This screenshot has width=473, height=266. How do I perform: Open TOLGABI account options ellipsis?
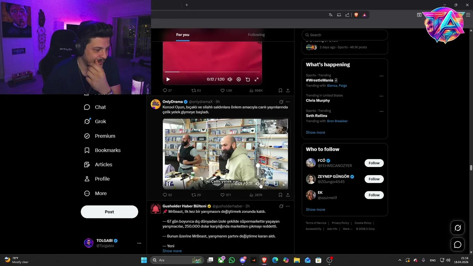tap(139, 243)
